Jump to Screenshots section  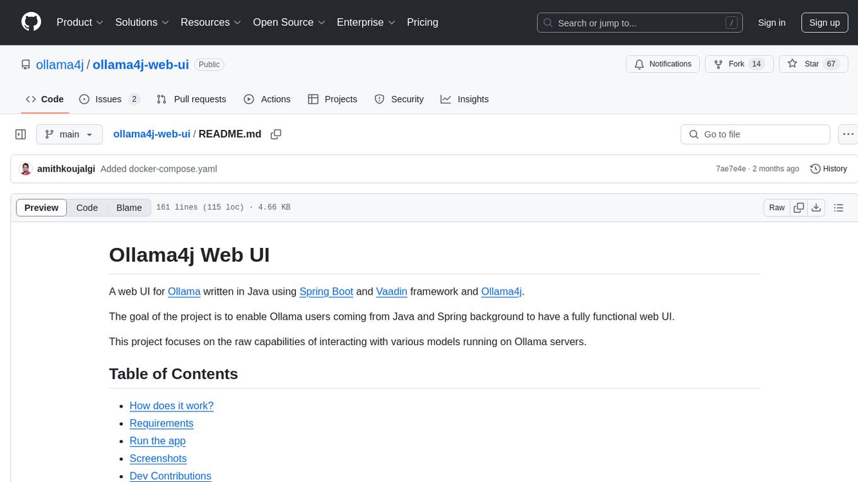(158, 459)
